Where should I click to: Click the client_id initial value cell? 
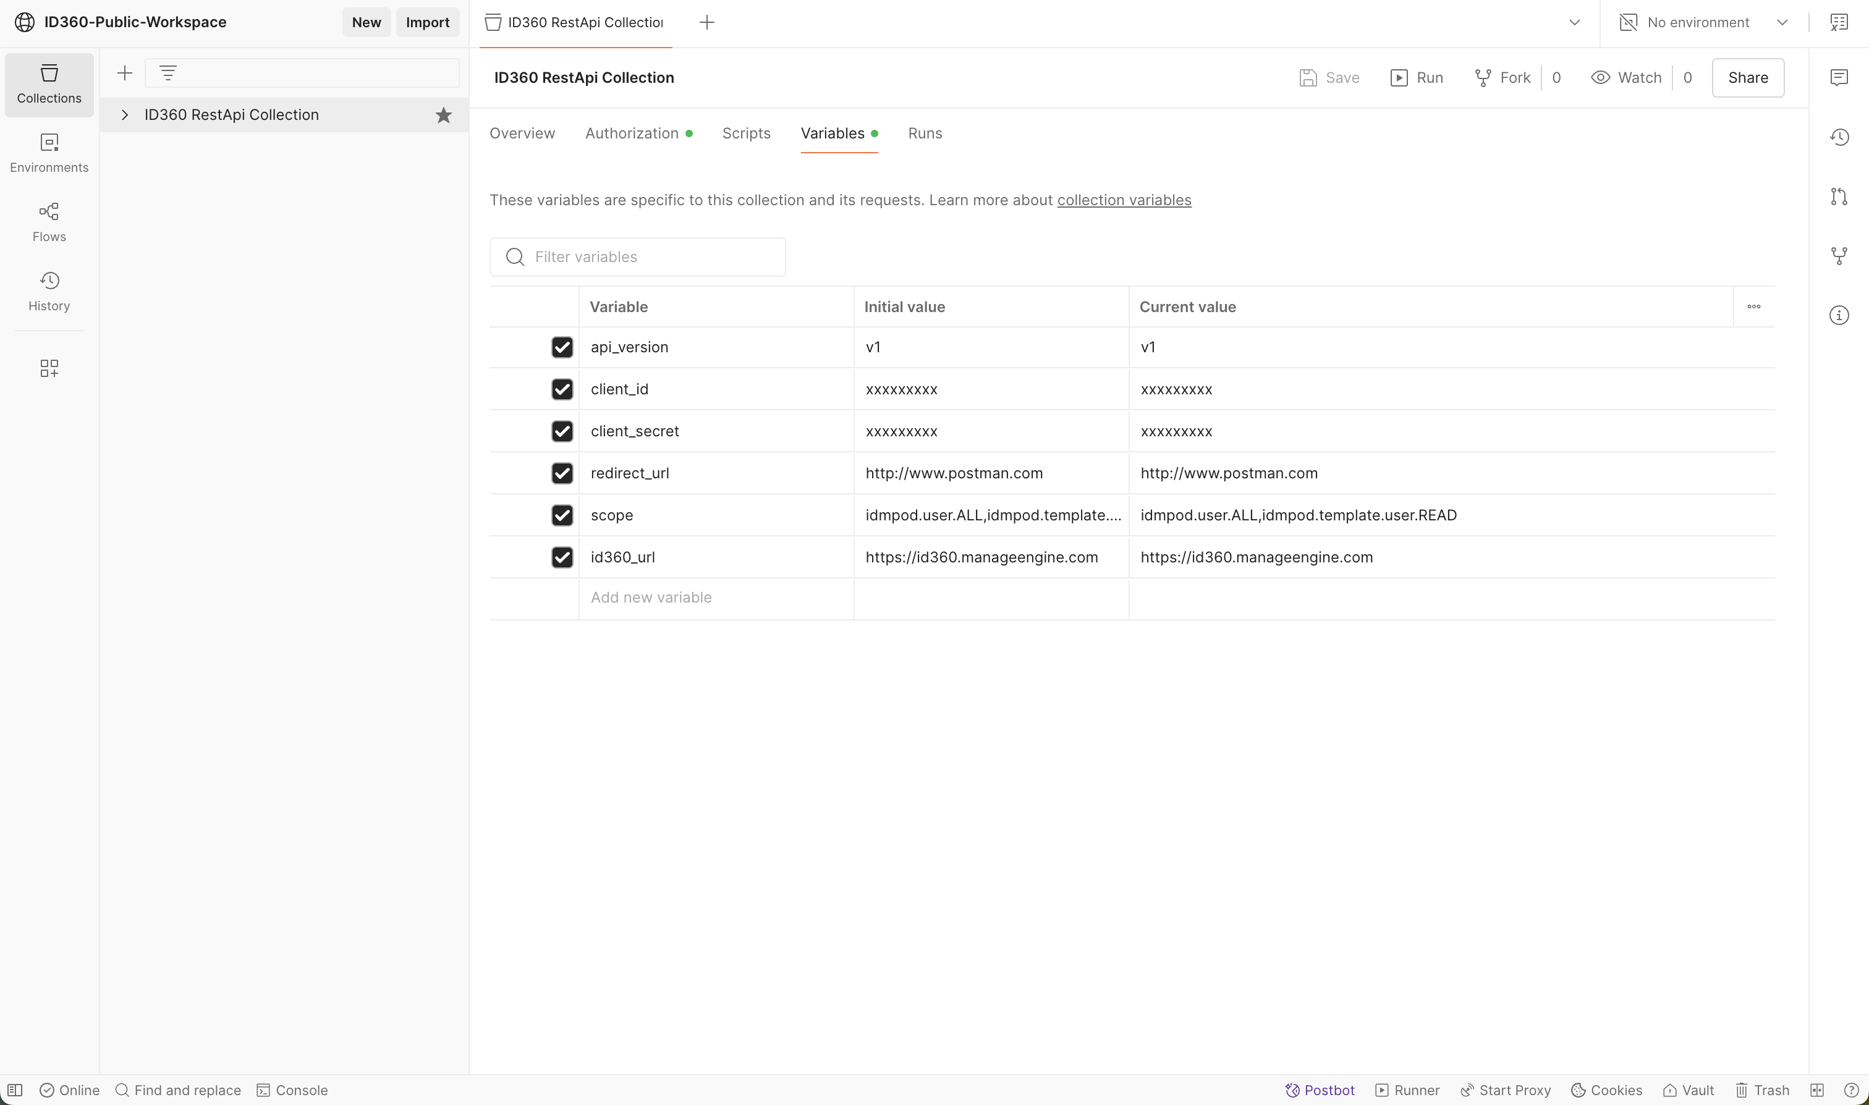click(x=991, y=389)
